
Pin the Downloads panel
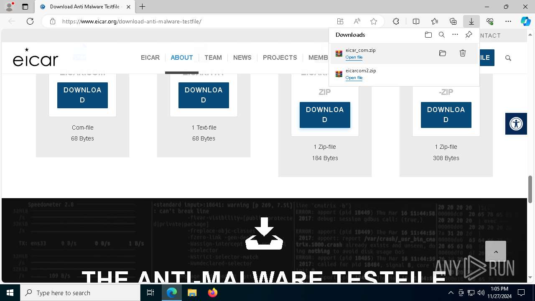pos(469,35)
